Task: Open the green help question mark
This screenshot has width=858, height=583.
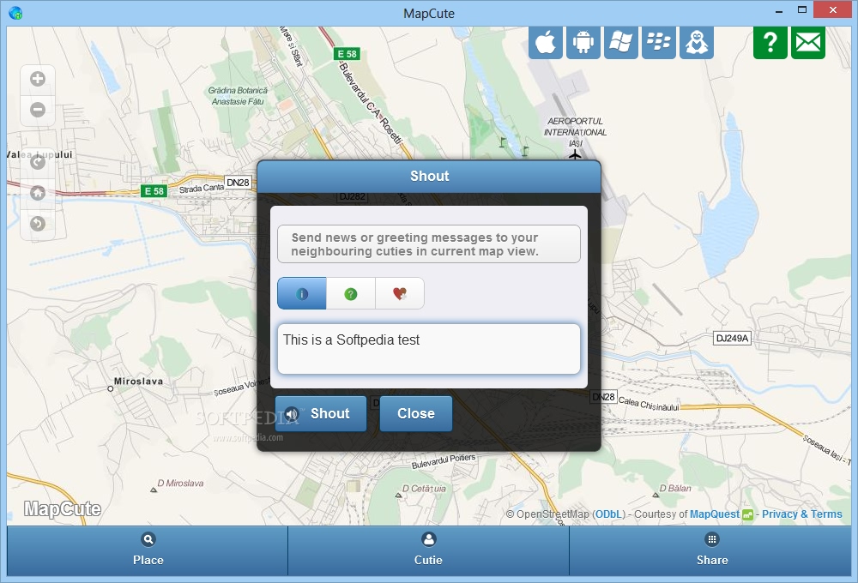Action: tap(770, 42)
